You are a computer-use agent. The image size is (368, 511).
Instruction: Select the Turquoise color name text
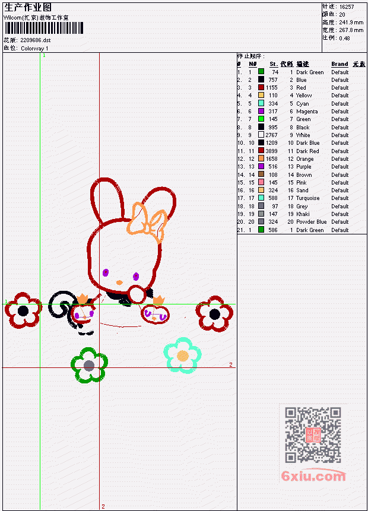[x=307, y=198]
